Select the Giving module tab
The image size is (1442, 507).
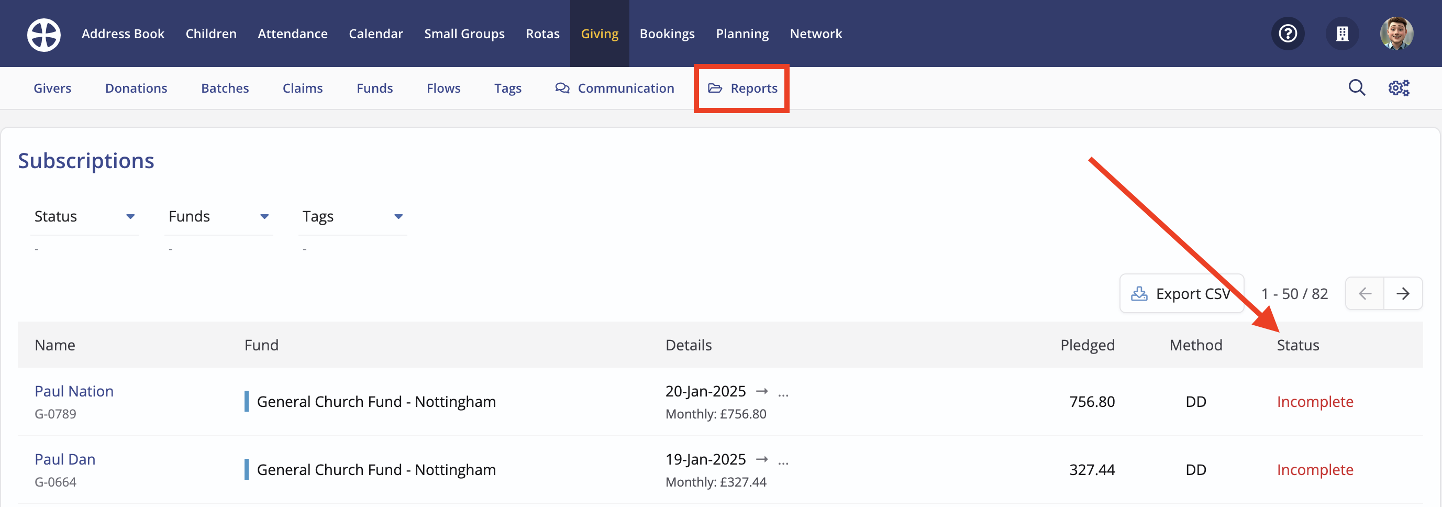coord(600,34)
